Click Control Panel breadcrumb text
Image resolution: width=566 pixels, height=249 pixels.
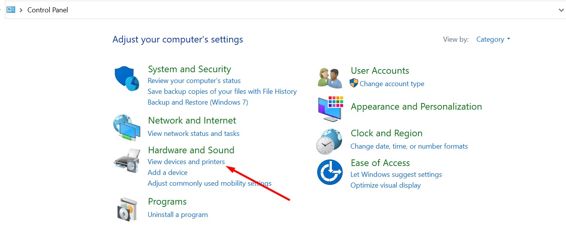[48, 10]
